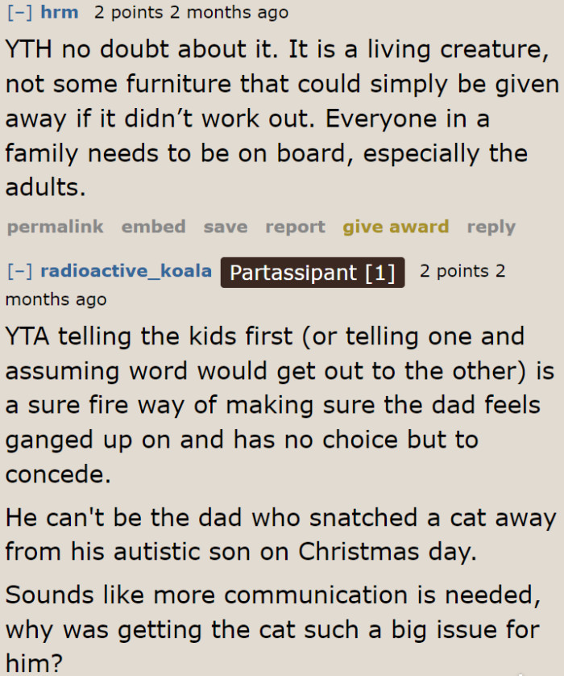The width and height of the screenshot is (564, 676).
Task: Save the comment by hrm
Action: click(x=225, y=227)
